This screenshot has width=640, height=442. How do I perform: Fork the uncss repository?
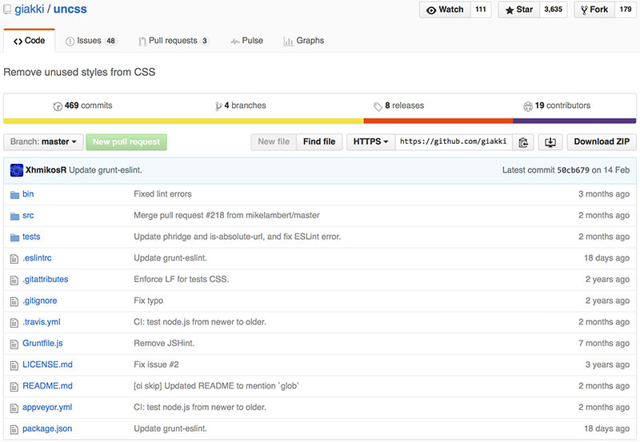coord(594,10)
